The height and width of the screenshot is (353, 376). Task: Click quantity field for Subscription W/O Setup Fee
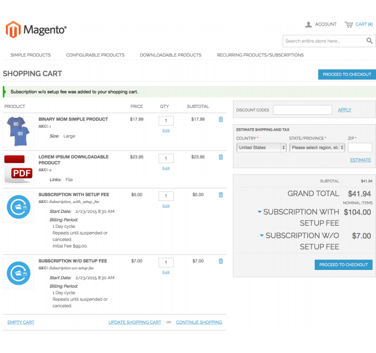tap(166, 262)
